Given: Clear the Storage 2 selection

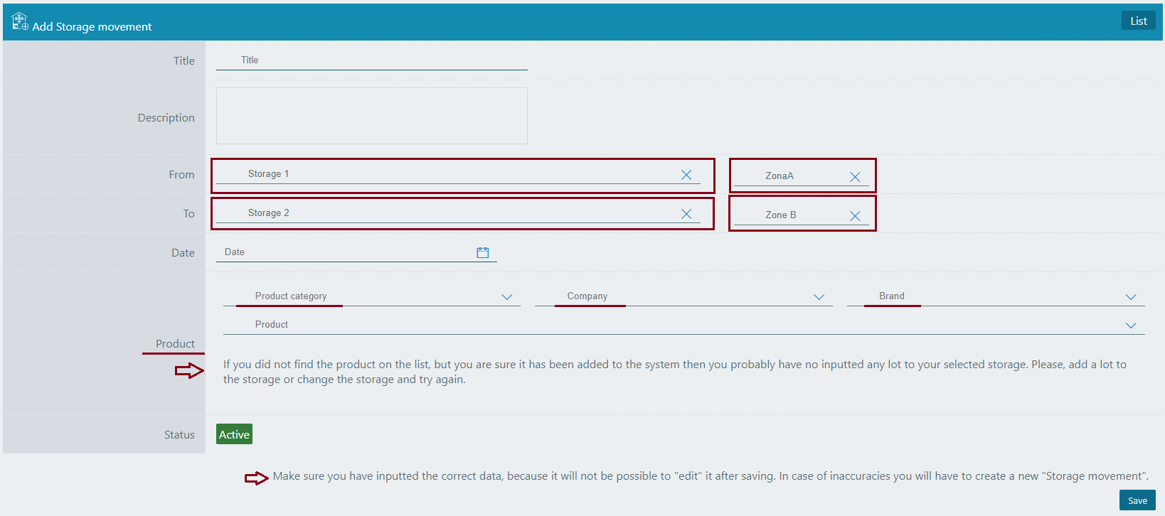Looking at the screenshot, I should 686,214.
